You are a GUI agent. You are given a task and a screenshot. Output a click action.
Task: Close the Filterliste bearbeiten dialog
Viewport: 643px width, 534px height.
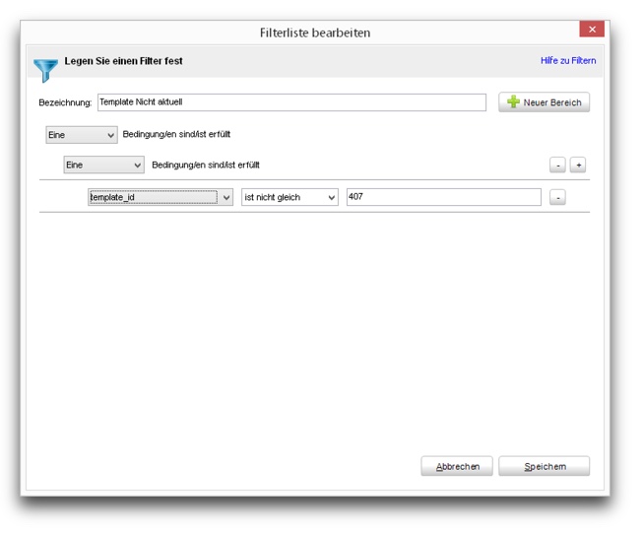[x=591, y=31]
